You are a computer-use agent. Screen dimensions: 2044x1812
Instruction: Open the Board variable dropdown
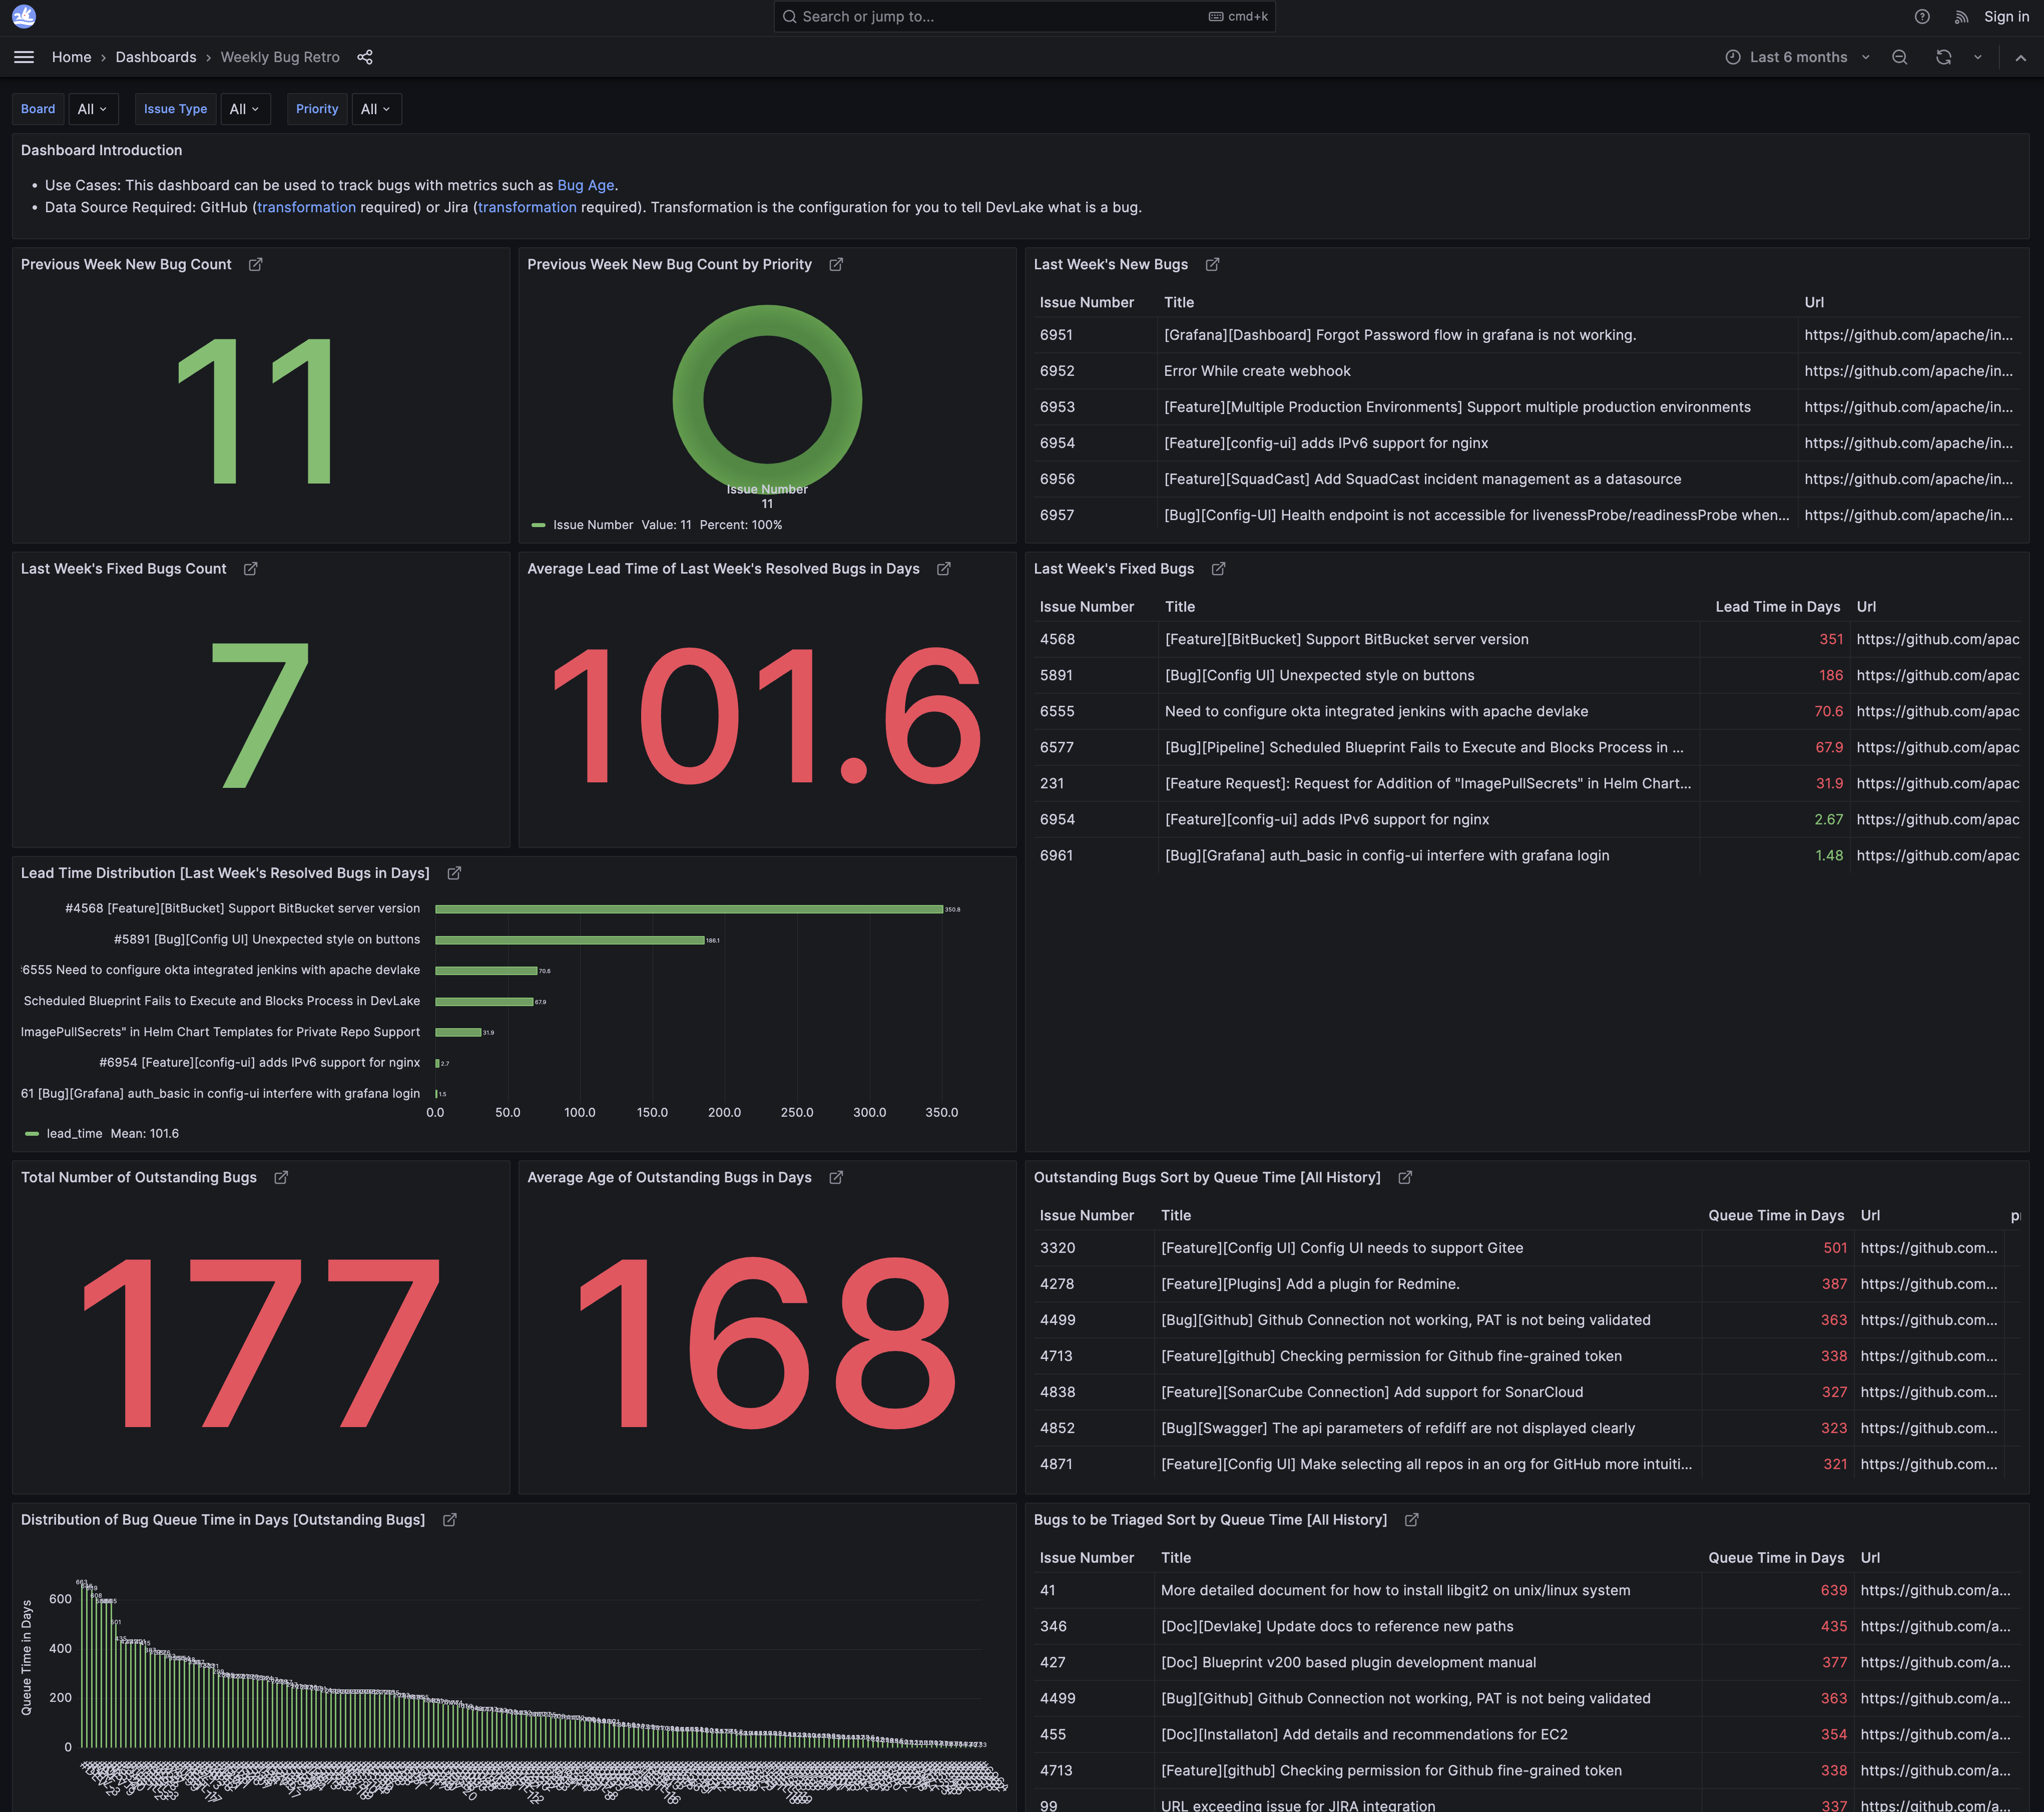tap(92, 109)
